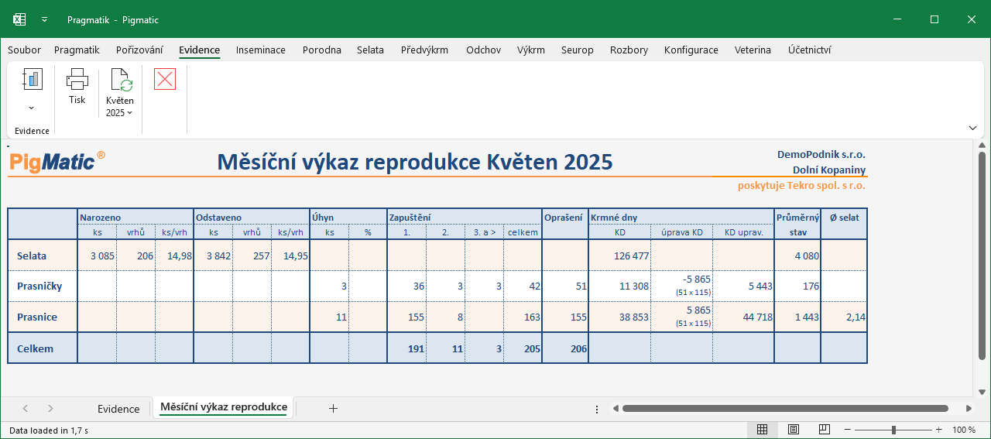Click the zoom in plus button
Screen dimensions: 991x439
[939, 430]
